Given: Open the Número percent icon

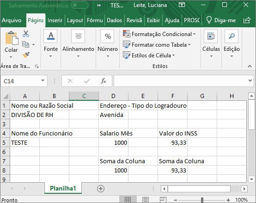Looking at the screenshot, I should (107, 36).
